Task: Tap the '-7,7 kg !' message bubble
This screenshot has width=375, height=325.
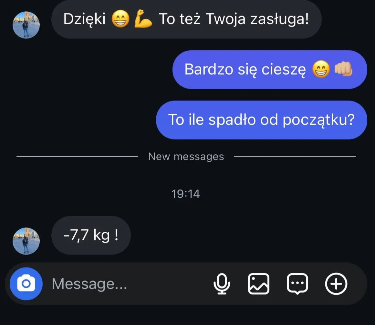Action: point(91,235)
